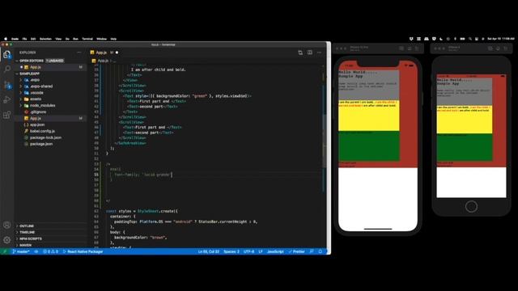Click the Split Editor icon

click(310, 53)
